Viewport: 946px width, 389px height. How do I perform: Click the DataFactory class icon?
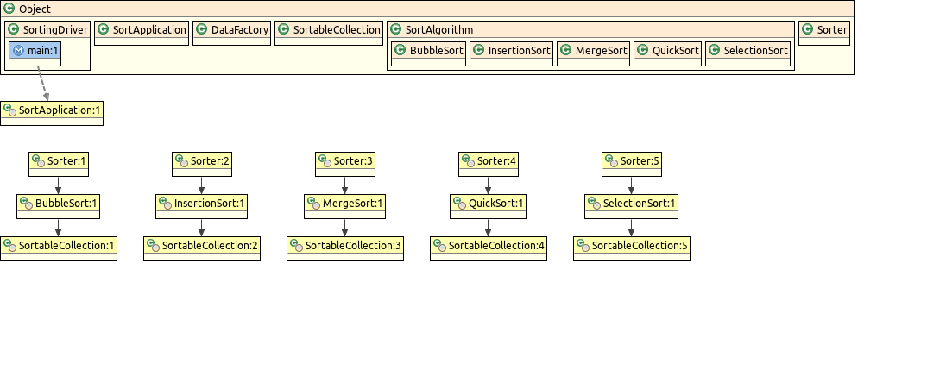click(202, 29)
